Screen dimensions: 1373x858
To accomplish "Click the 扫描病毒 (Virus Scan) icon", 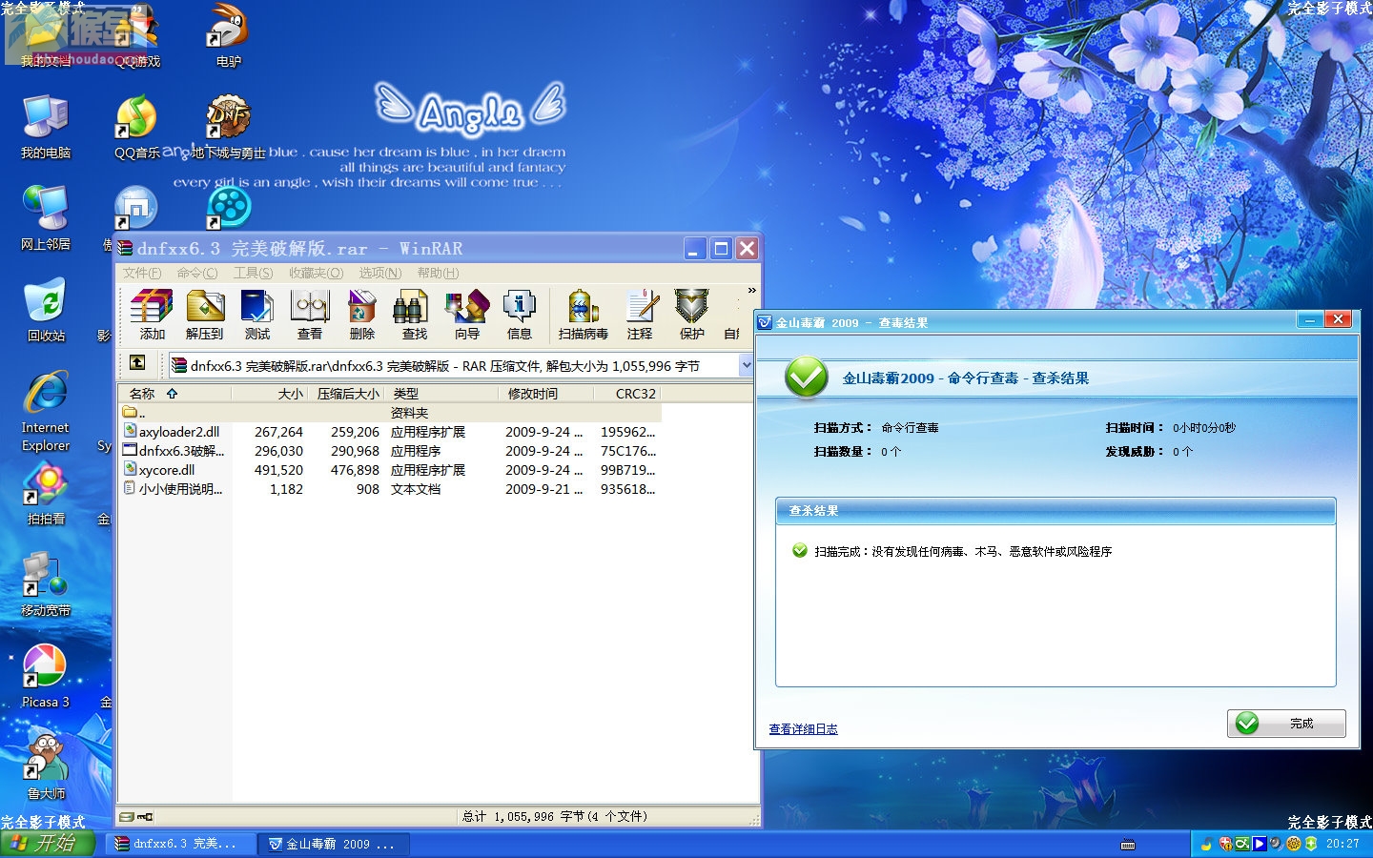I will [583, 315].
